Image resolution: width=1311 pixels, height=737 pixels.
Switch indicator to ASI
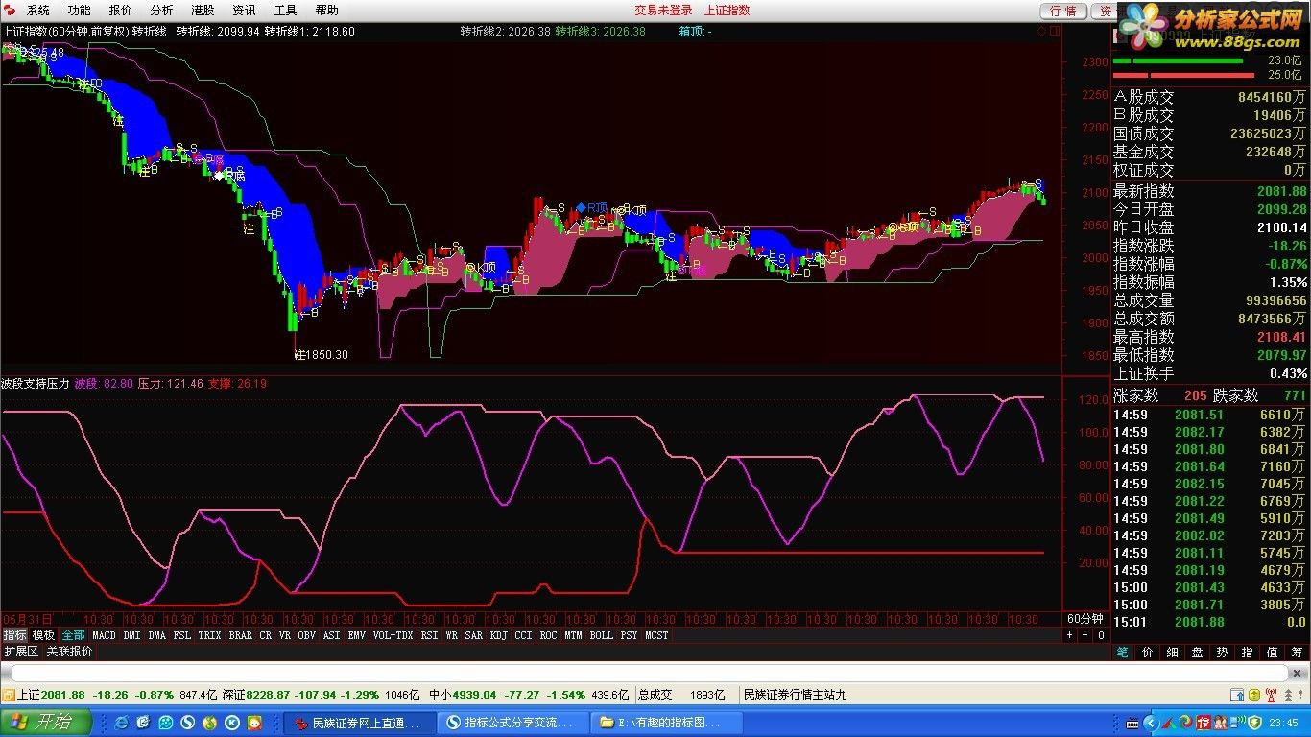[x=331, y=635]
